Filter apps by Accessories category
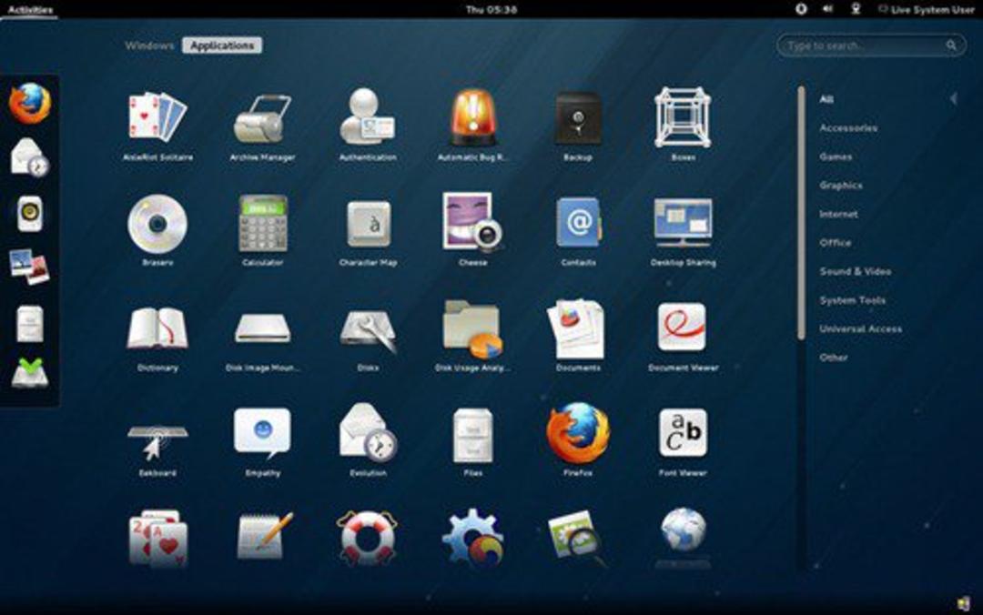This screenshot has height=615, width=983. (x=847, y=128)
